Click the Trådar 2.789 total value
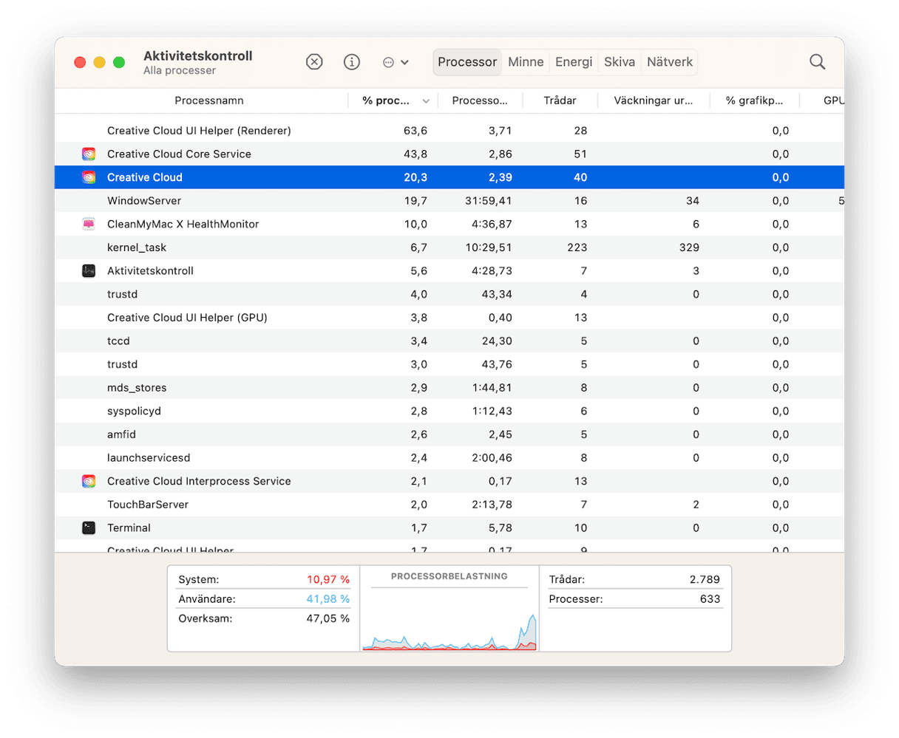Image resolution: width=899 pixels, height=738 pixels. click(x=705, y=580)
